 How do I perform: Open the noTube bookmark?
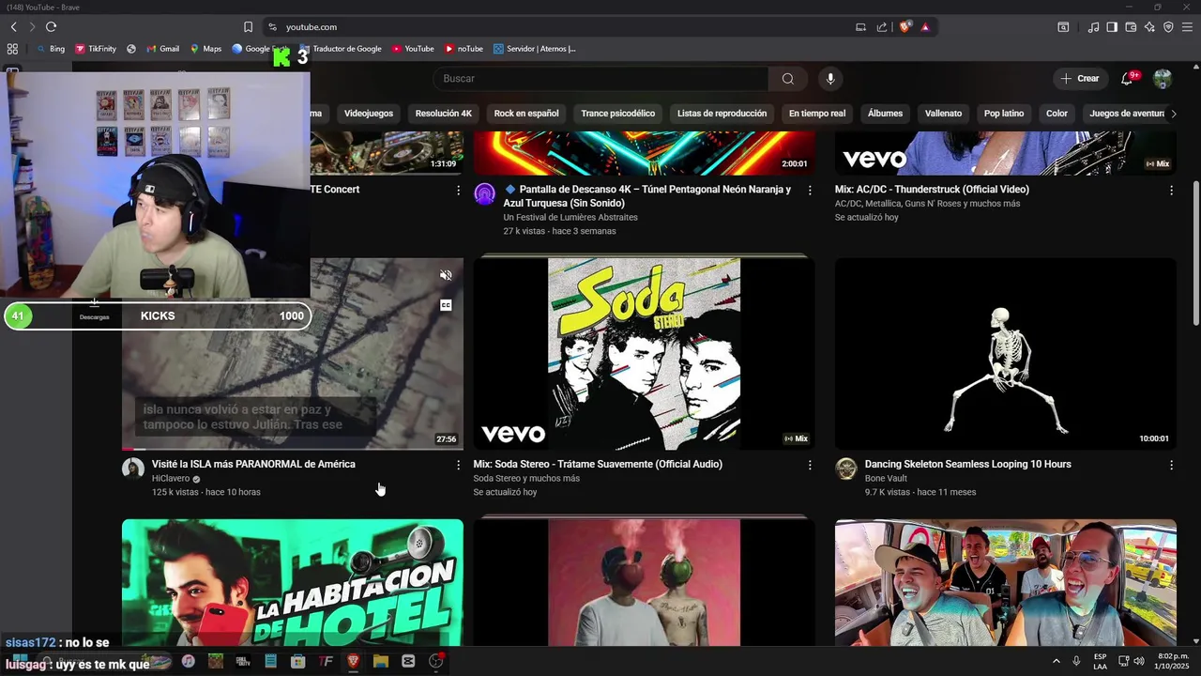click(x=464, y=49)
